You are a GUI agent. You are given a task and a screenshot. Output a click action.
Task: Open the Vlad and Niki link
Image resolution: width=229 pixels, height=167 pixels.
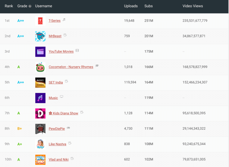(58, 159)
